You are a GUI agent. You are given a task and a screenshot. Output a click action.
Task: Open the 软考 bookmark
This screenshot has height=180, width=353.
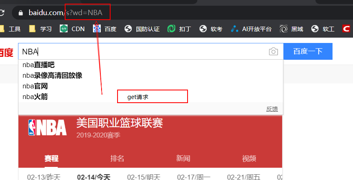[211, 29]
